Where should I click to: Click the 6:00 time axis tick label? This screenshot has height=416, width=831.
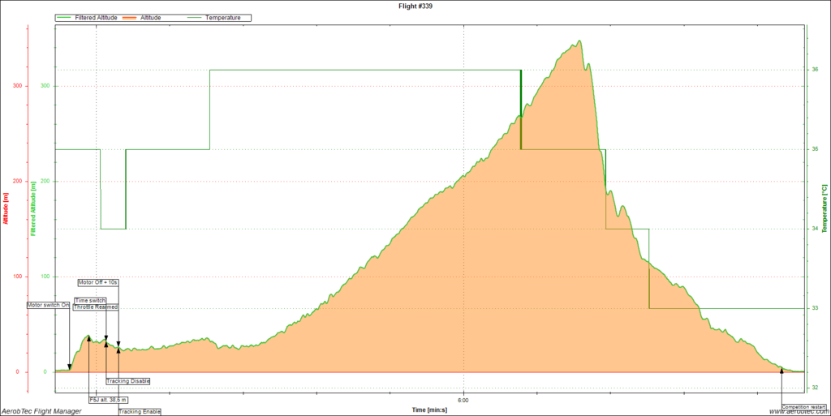click(463, 400)
